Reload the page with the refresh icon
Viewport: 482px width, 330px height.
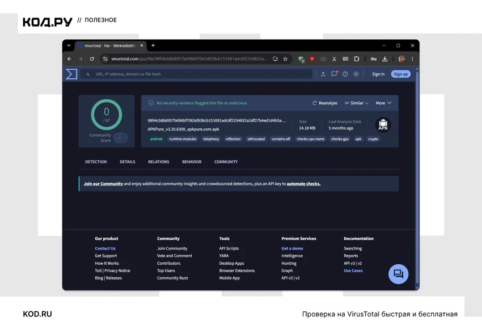pyautogui.click(x=92, y=59)
